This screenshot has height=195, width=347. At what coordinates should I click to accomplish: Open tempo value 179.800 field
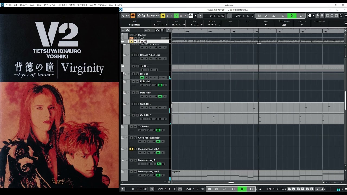pyautogui.click(x=165, y=38)
